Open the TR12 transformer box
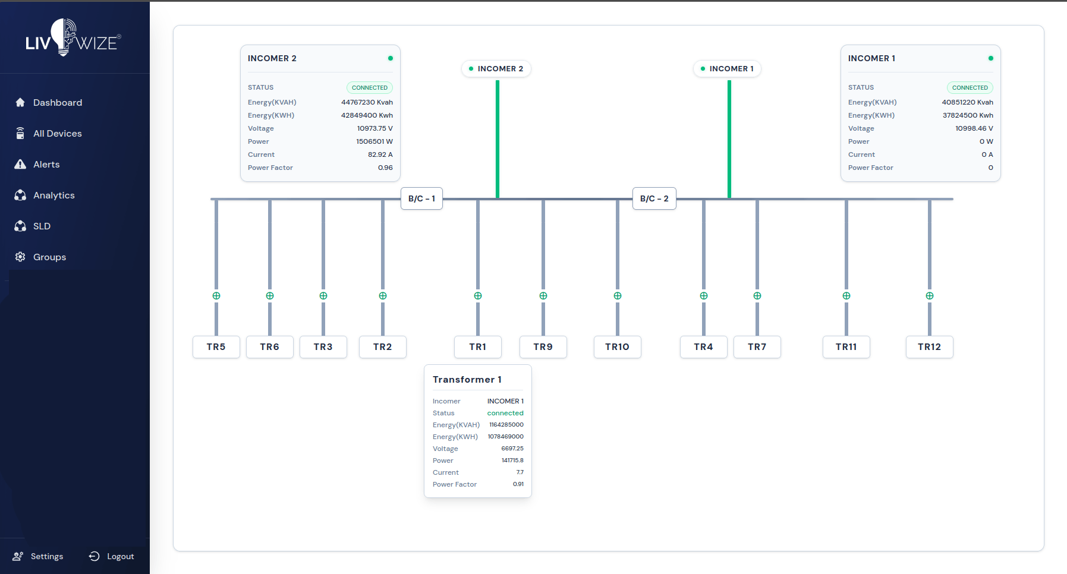This screenshot has width=1067, height=574. click(930, 347)
